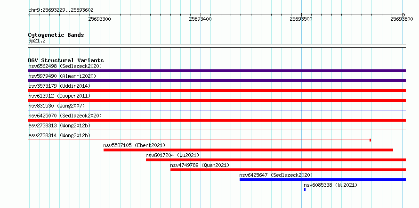Open the nsv6085338 (Wu2021) label
This screenshot has height=208, width=419.
click(x=330, y=185)
